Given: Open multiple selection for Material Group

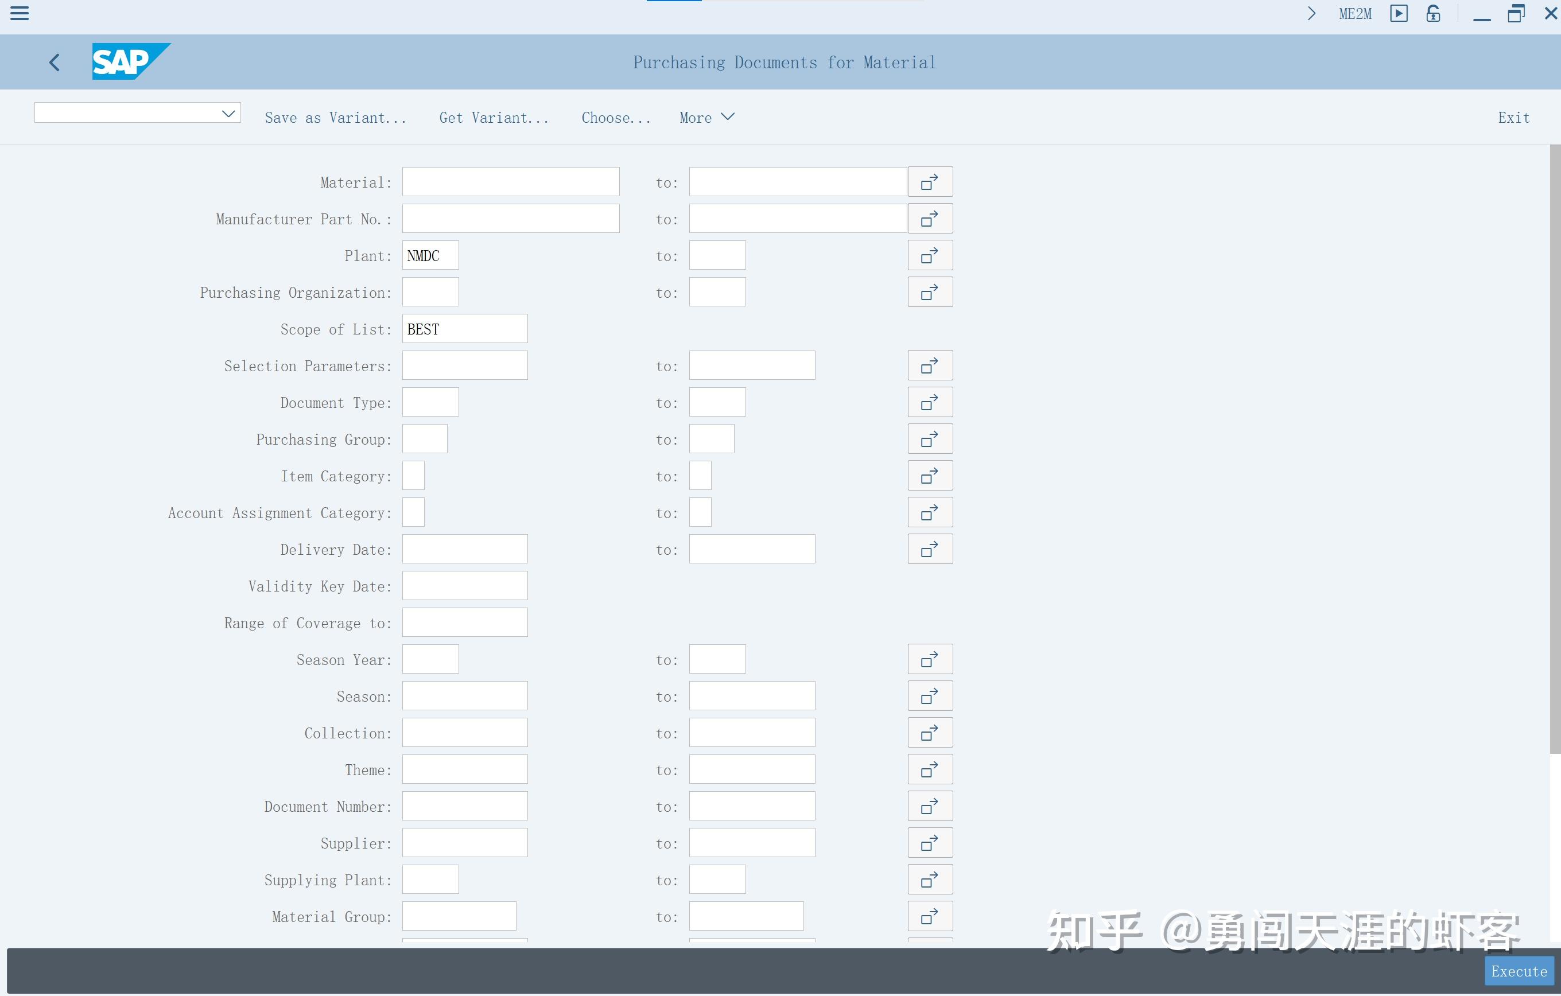Looking at the screenshot, I should pyautogui.click(x=930, y=916).
